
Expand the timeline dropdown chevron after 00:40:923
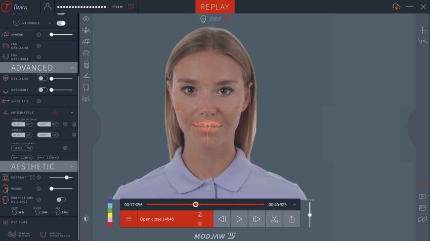tap(294, 205)
